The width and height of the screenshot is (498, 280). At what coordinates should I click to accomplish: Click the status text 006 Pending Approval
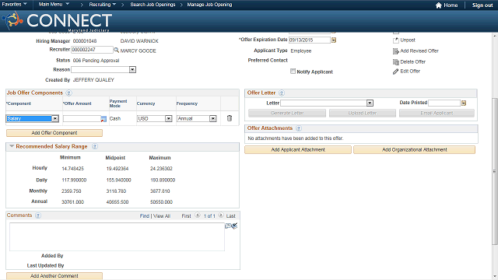tap(96, 61)
